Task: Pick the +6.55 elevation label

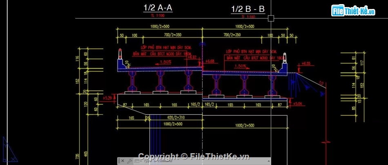Action: point(306,63)
